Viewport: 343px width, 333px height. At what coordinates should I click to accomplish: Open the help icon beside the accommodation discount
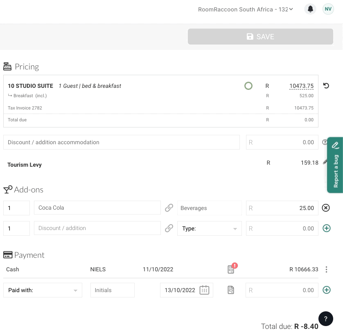click(325, 142)
